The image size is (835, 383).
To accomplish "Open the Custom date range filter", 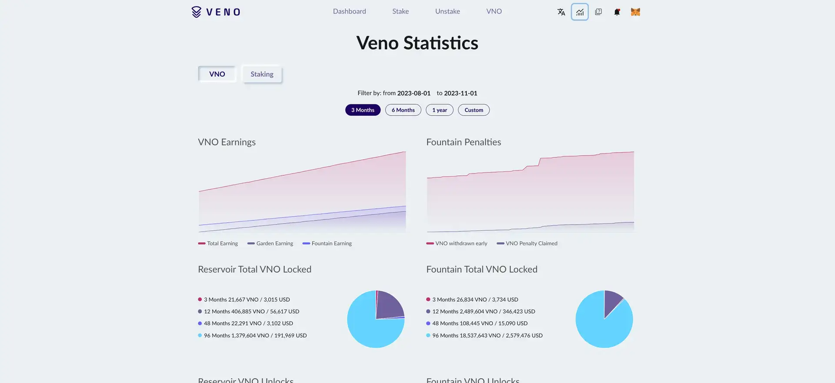I will [x=474, y=110].
